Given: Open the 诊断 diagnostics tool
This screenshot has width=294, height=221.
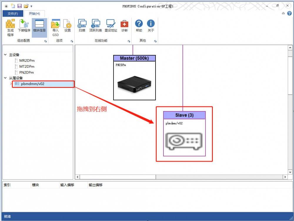Looking at the screenshot, I should click(x=124, y=26).
